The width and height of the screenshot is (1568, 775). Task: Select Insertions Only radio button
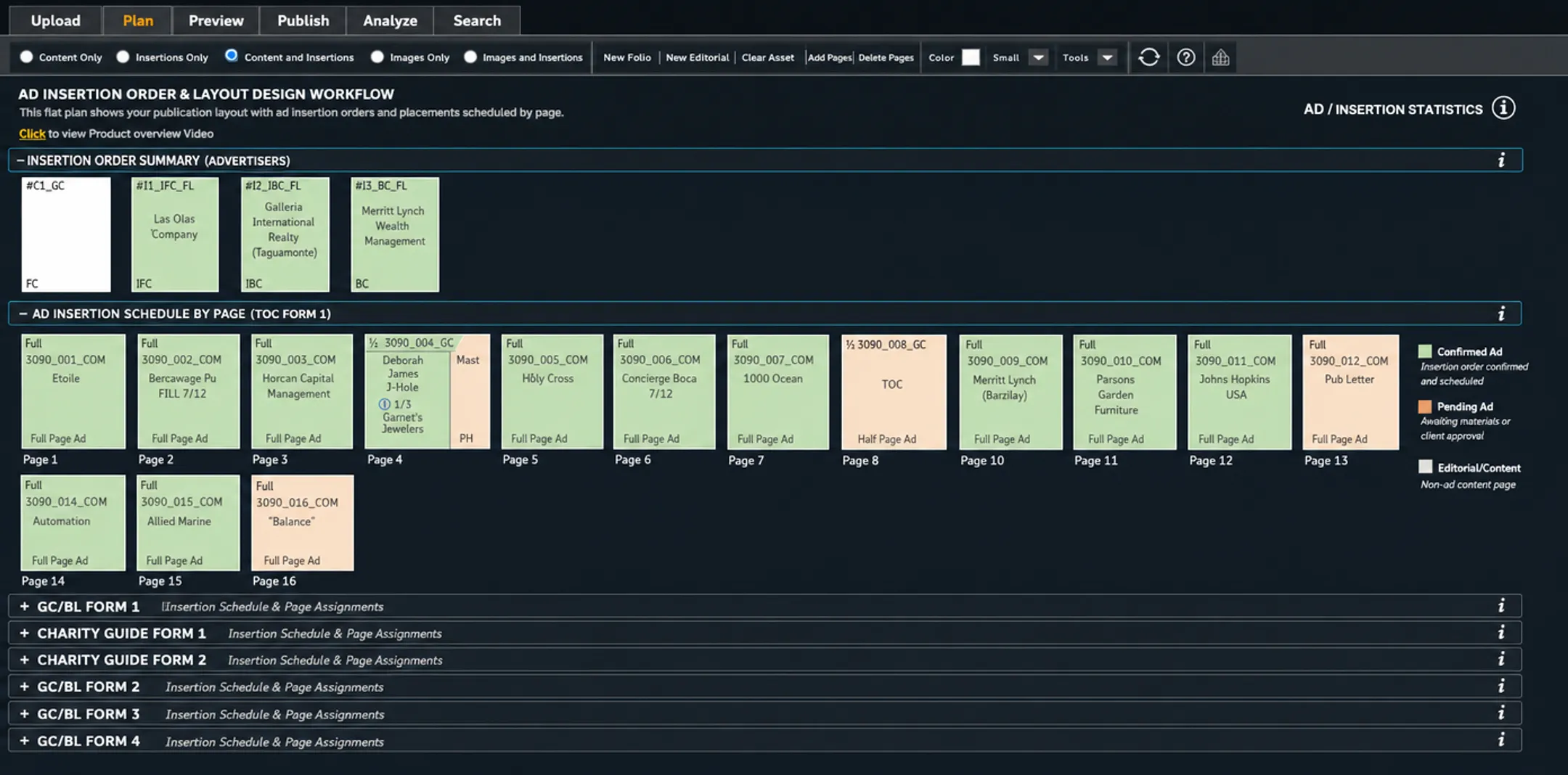(x=123, y=57)
